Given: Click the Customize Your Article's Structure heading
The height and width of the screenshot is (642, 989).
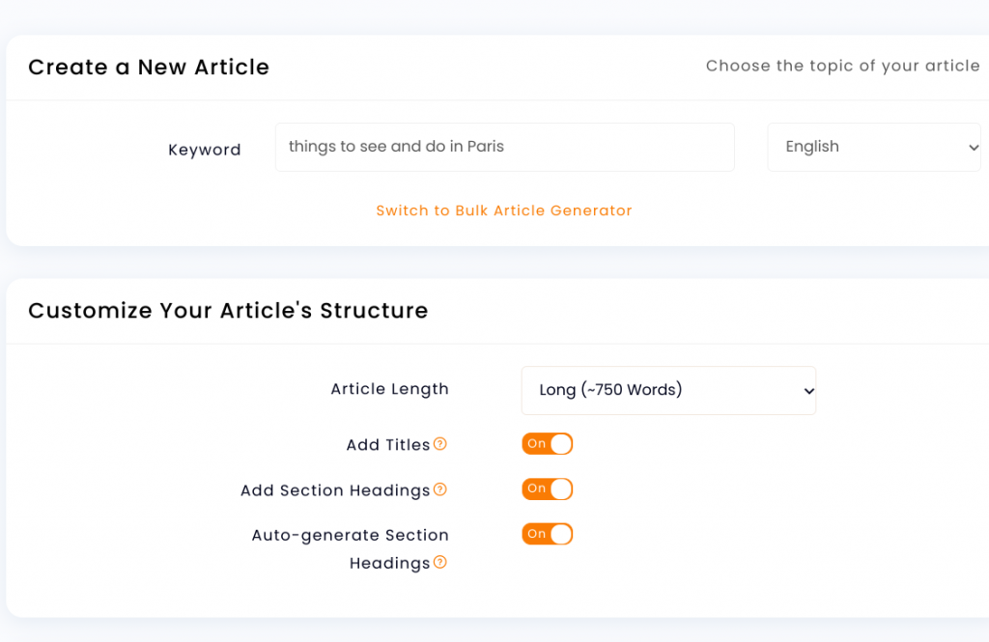Looking at the screenshot, I should [x=228, y=310].
